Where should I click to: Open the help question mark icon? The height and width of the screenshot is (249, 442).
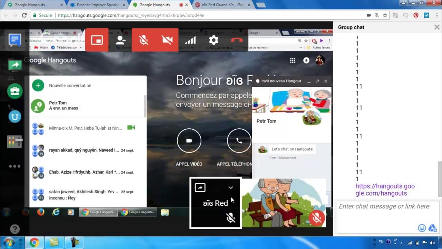[15, 229]
